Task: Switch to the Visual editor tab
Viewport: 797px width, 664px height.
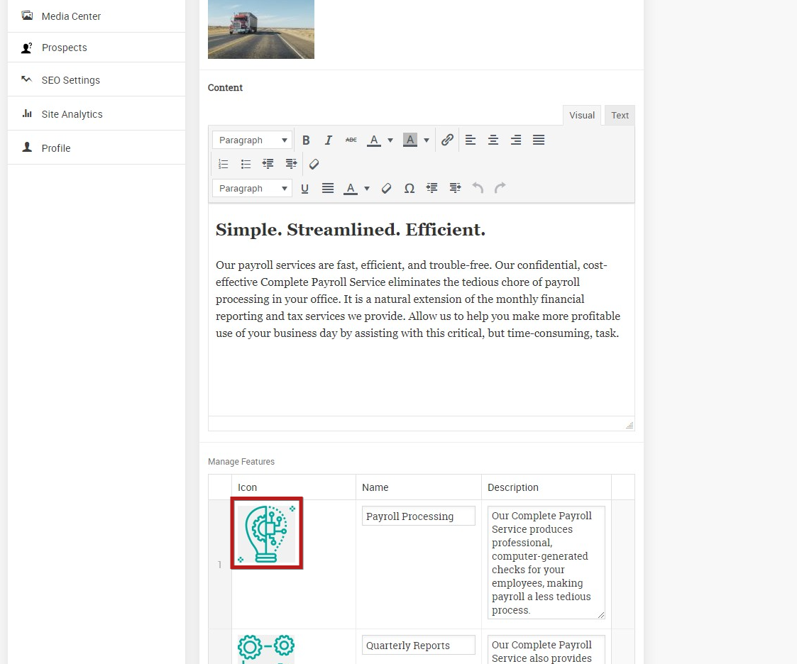Action: point(582,116)
